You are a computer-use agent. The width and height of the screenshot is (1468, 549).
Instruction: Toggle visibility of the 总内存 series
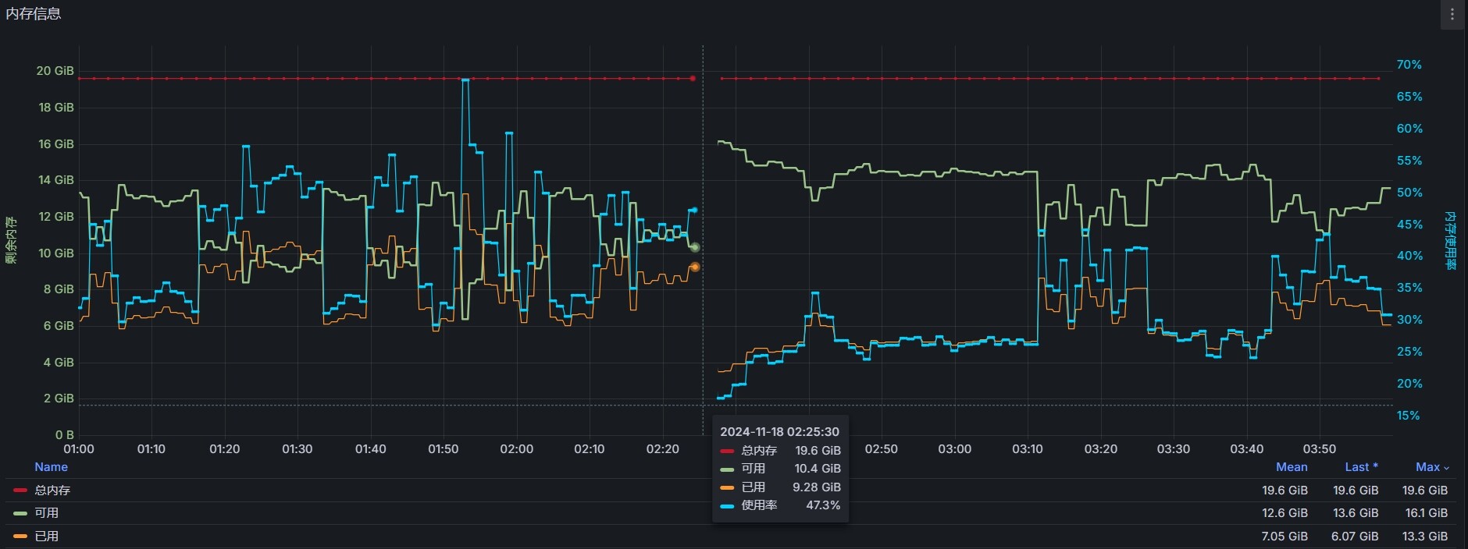pos(52,491)
